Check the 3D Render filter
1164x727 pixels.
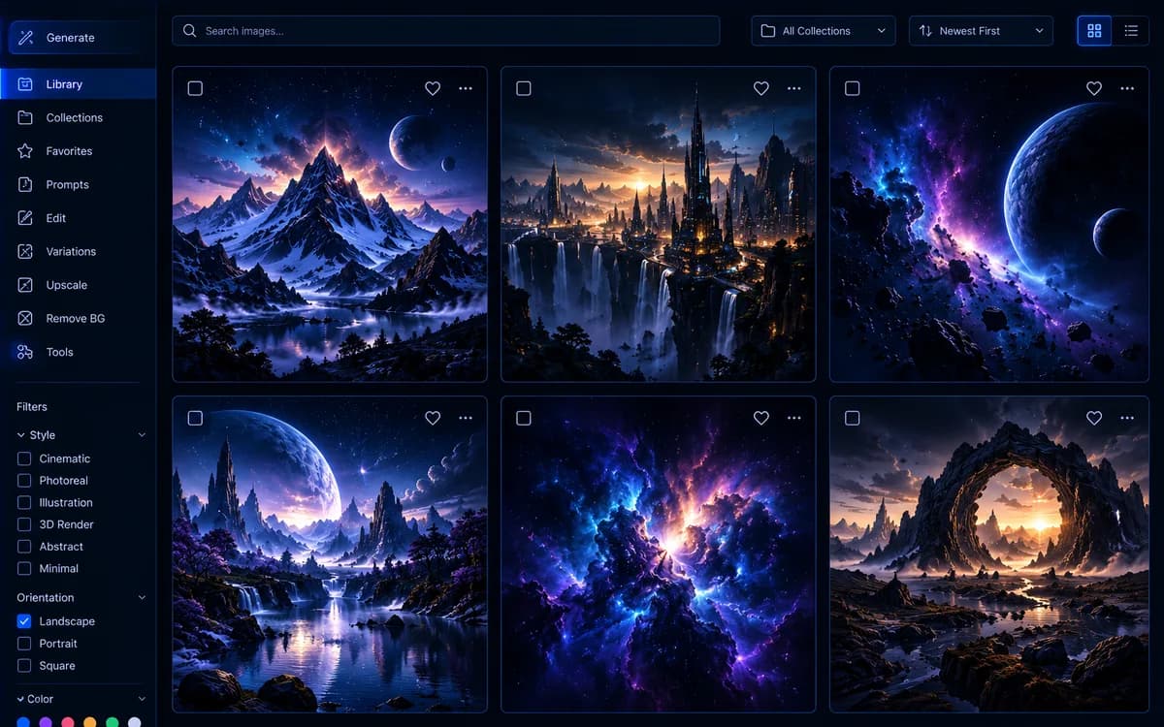(x=24, y=524)
